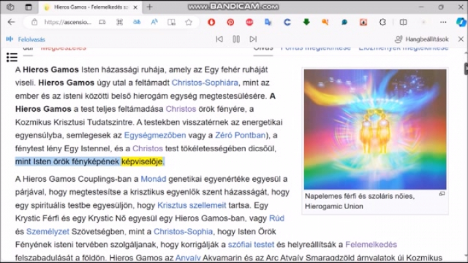Viewport: 468px width, 263px height.
Task: Open a new browser tab
Action: tap(149, 7)
